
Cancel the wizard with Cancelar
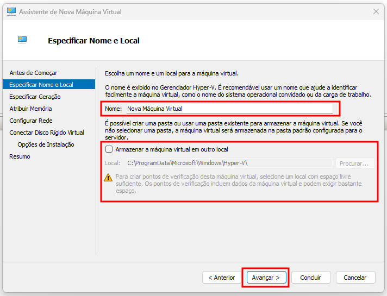pos(355,278)
